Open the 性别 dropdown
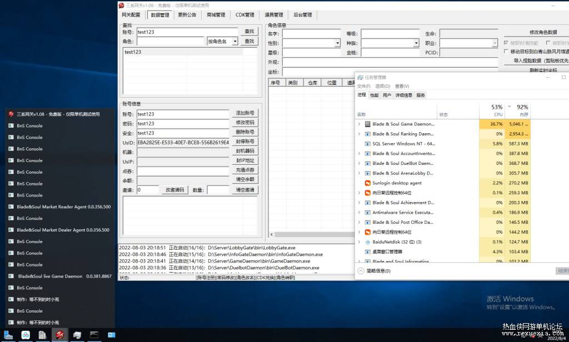The height and width of the screenshot is (342, 569). coord(337,43)
